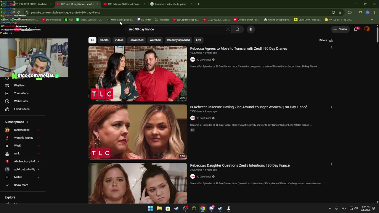Image resolution: width=379 pixels, height=213 pixels.
Task: Open the Chrome three-dot menu
Action: (x=375, y=12)
